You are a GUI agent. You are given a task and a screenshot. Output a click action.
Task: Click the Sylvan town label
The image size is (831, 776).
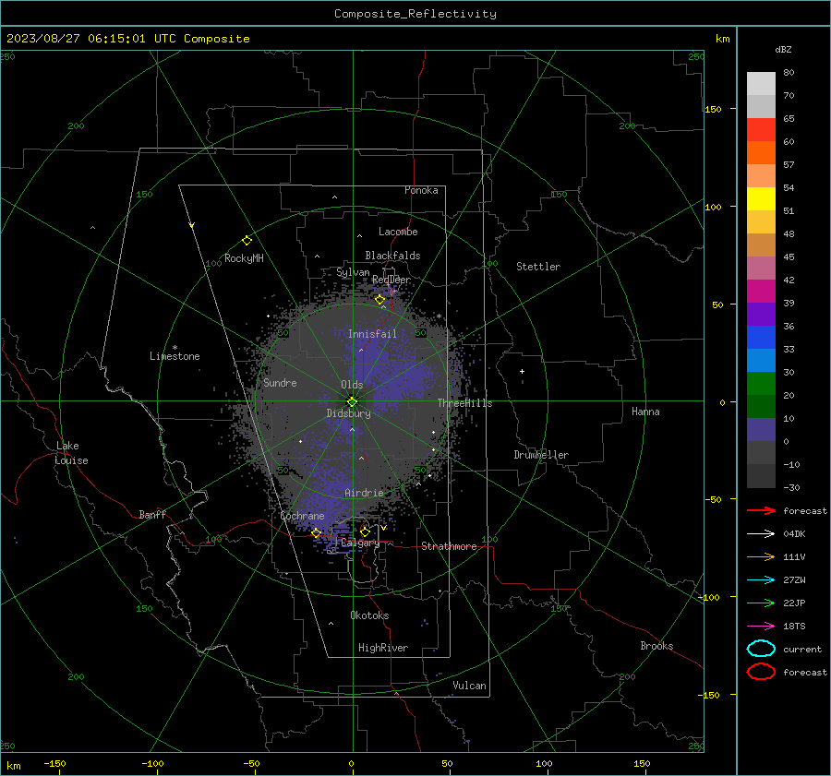tap(353, 271)
